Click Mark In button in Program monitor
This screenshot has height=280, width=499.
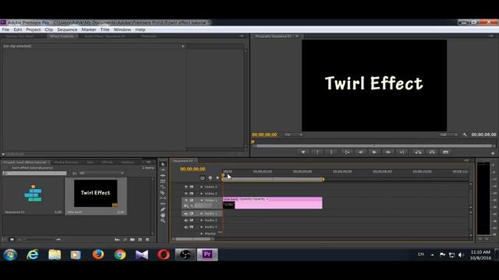pos(317,152)
